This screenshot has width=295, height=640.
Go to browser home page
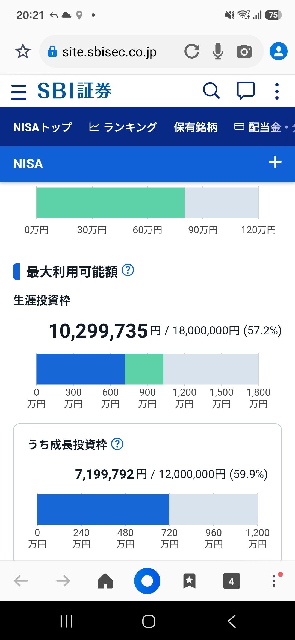point(105,581)
